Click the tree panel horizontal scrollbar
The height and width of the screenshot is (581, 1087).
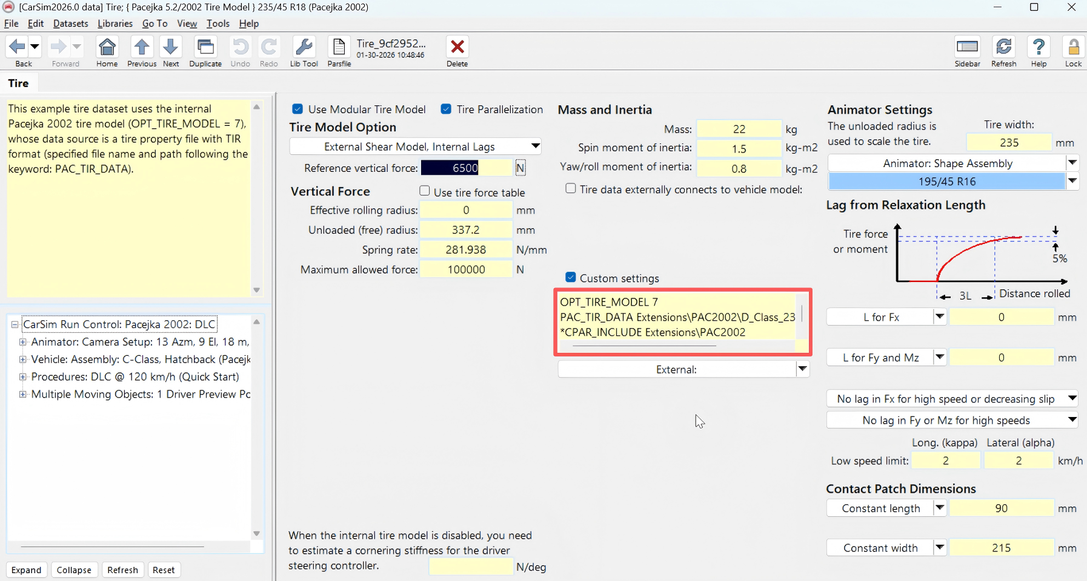pyautogui.click(x=112, y=547)
